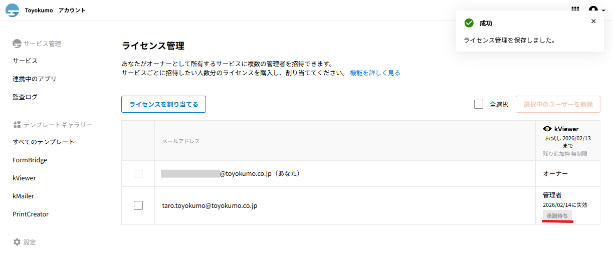Open サービス in the sidebar

tap(25, 61)
